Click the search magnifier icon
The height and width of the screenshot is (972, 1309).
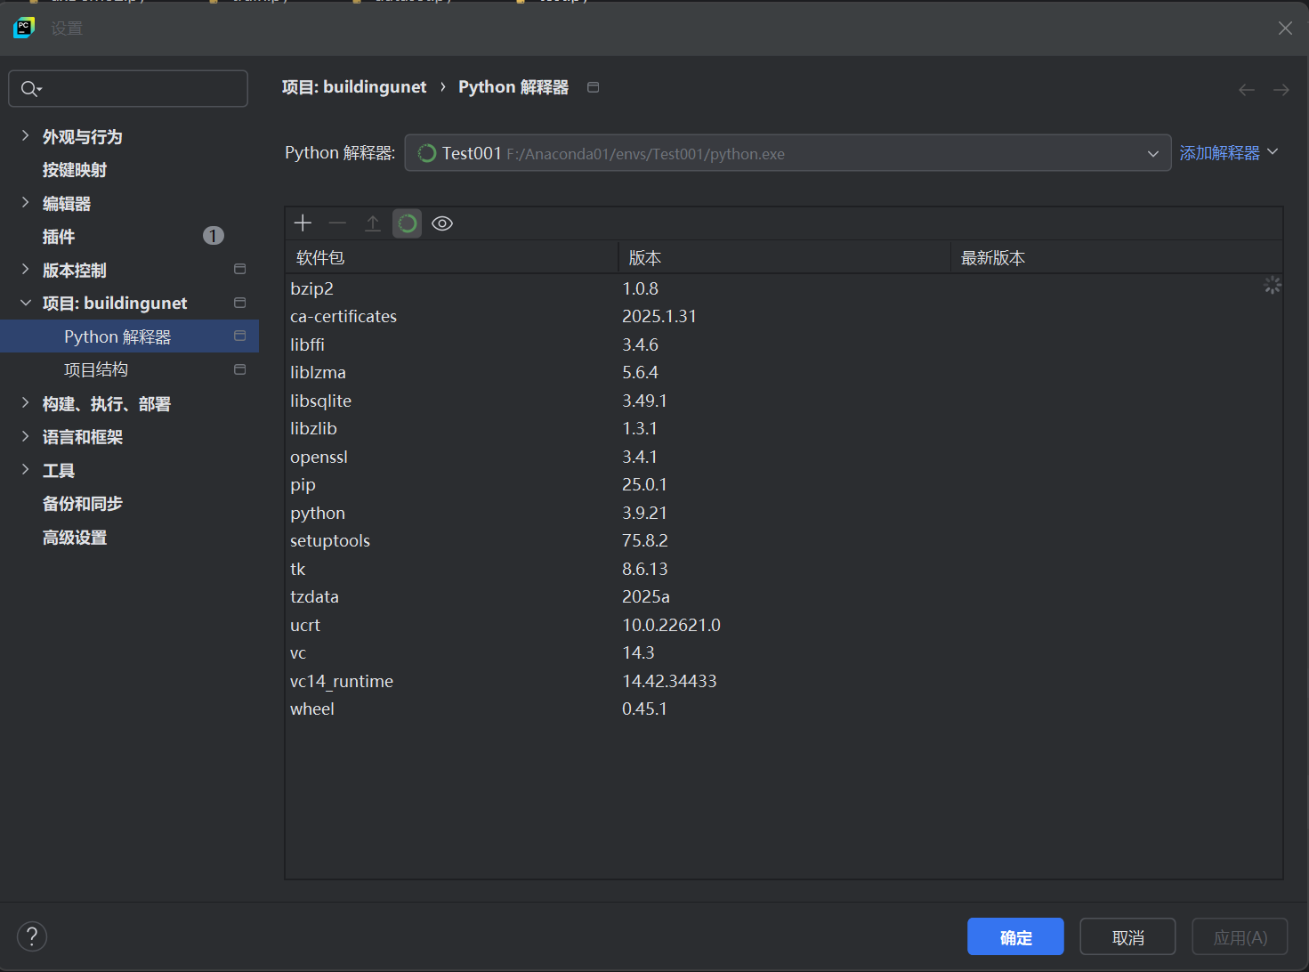point(30,88)
